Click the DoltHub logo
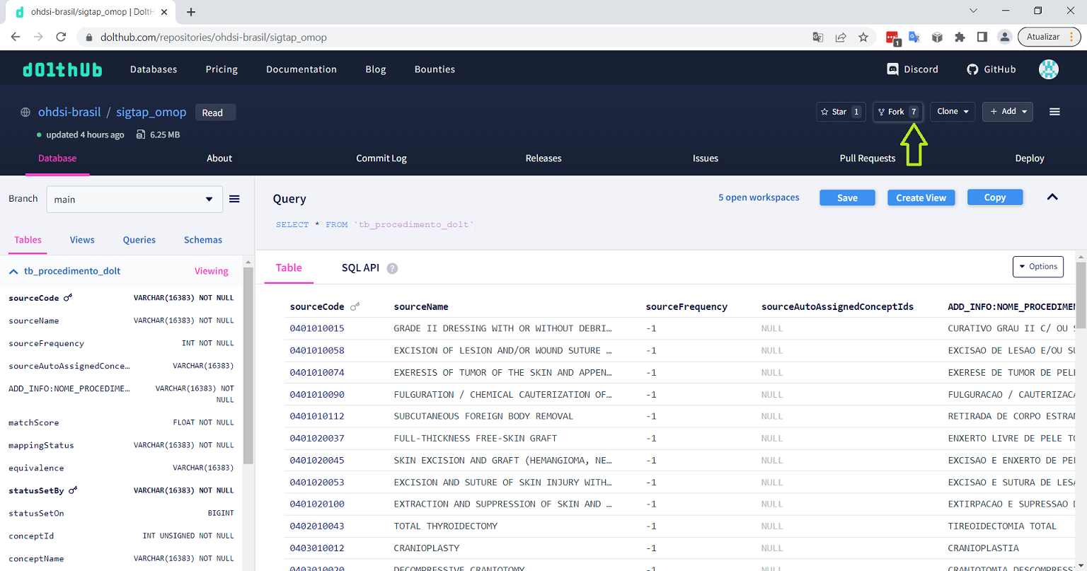Screen dimensions: 1087x571 (x=62, y=69)
